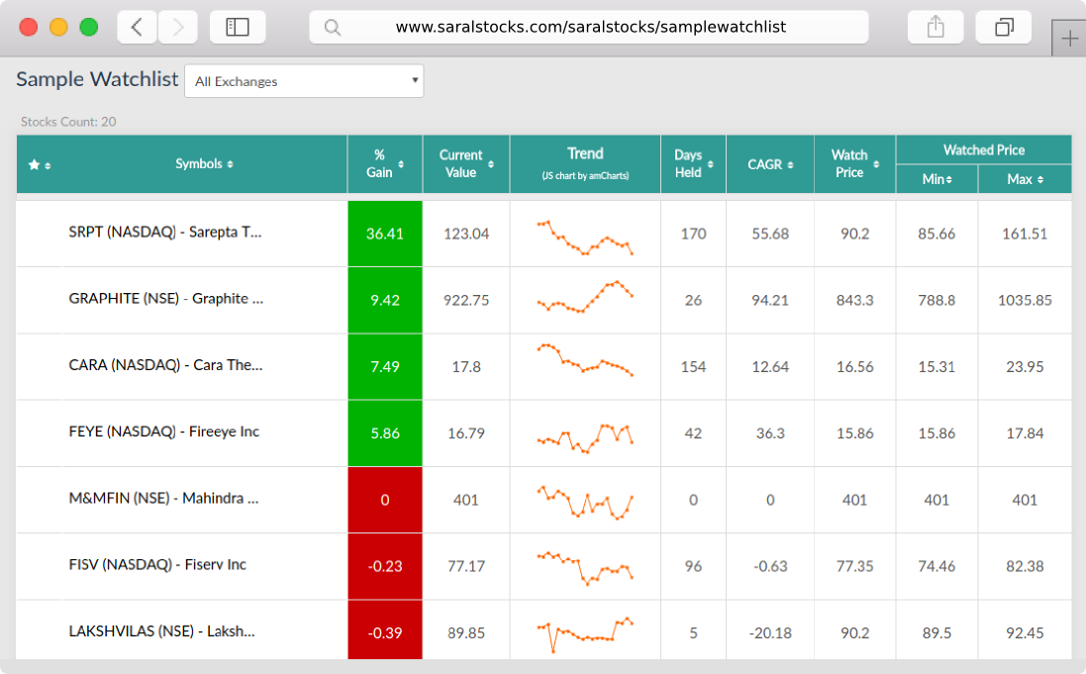The height and width of the screenshot is (674, 1086).
Task: Sort by Watched Price Max column
Action: [1025, 179]
